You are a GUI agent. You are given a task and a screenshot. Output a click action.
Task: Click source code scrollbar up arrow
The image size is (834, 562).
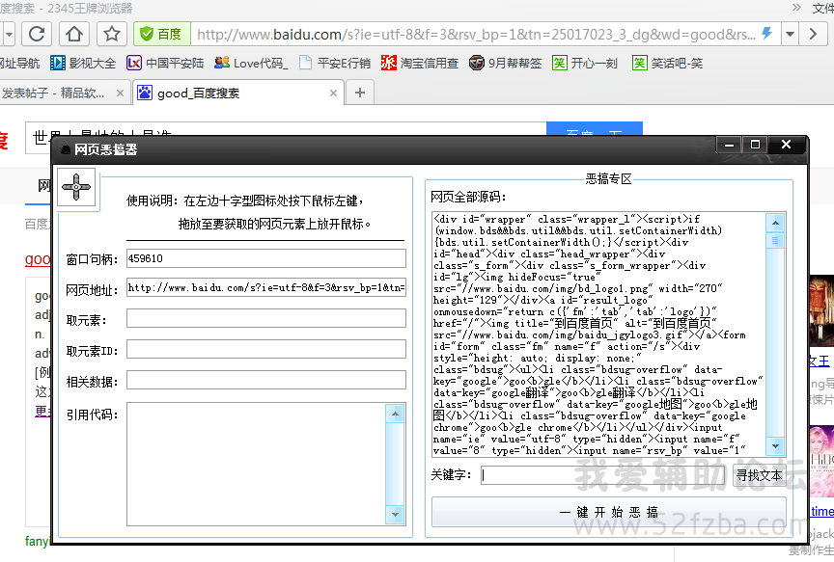click(775, 223)
